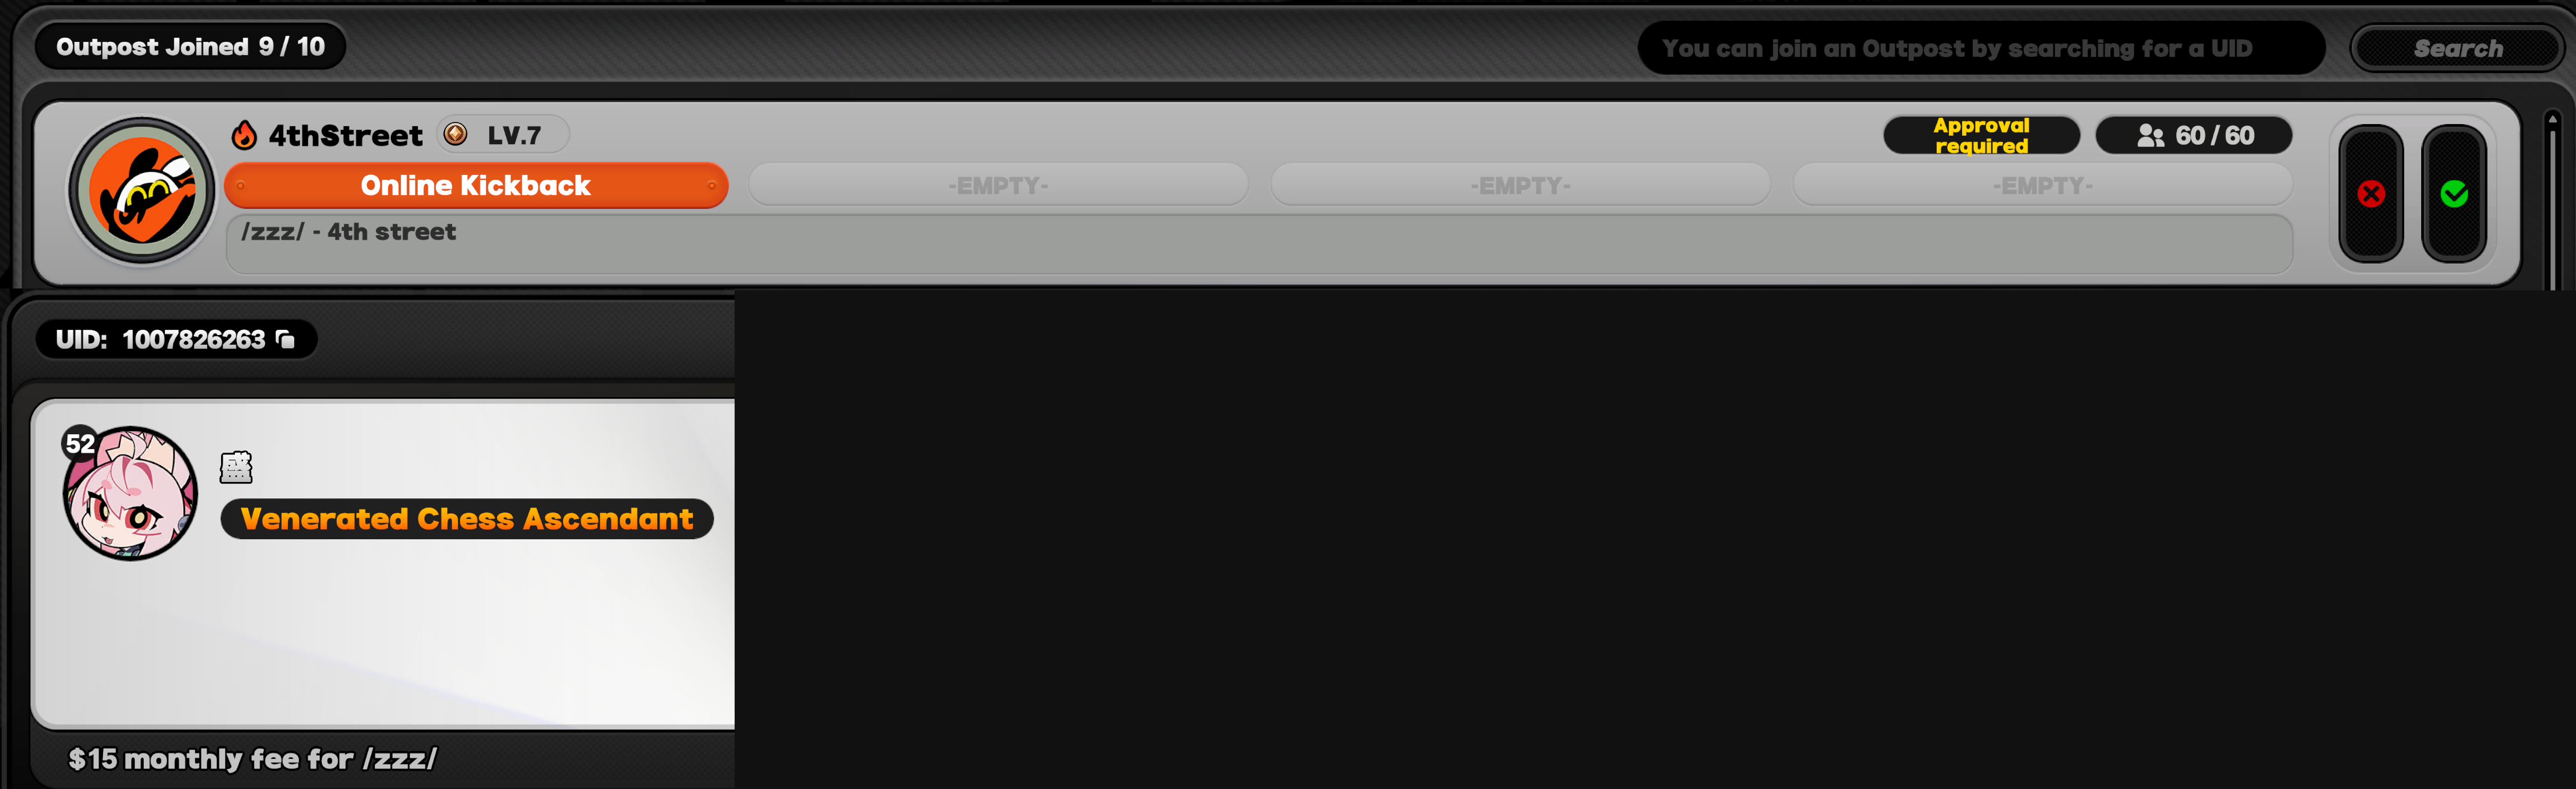This screenshot has height=789, width=2576.
Task: Click the Venerated Chess Ascendant title
Action: (x=466, y=519)
